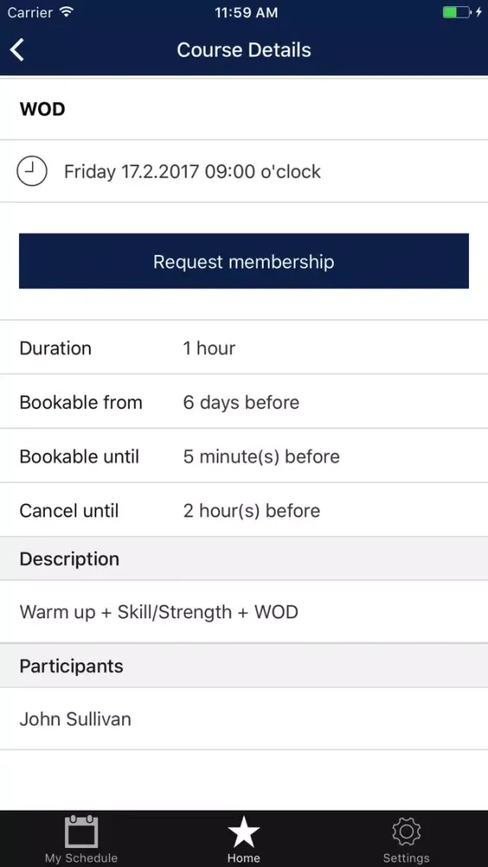Viewport: 488px width, 867px height.
Task: Select the Settings tab label
Action: tap(407, 858)
